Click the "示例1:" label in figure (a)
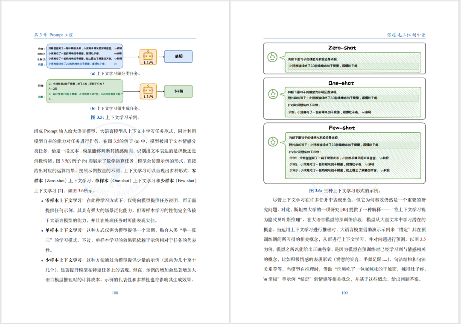This screenshot has width=461, height=324. pyautogui.click(x=41, y=49)
